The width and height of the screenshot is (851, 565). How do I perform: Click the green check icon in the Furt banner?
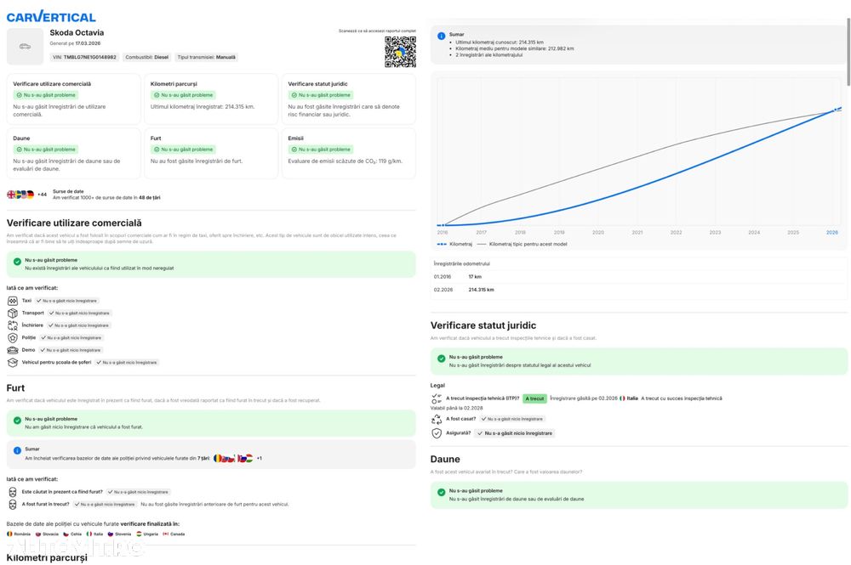click(17, 420)
